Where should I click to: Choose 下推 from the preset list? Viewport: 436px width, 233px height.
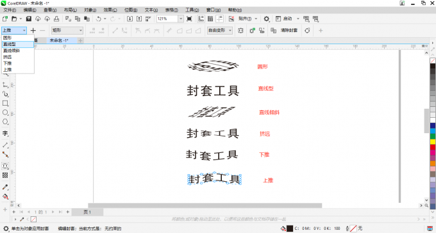17,63
